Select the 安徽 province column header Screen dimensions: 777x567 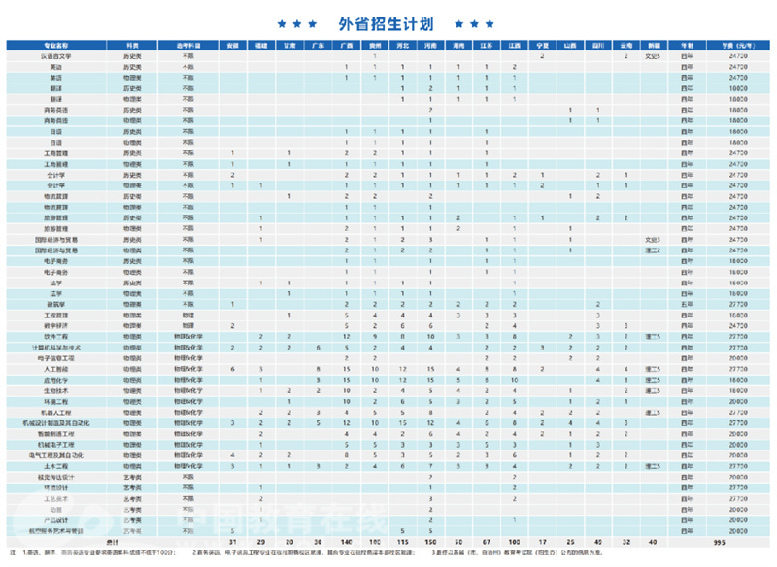coord(232,46)
